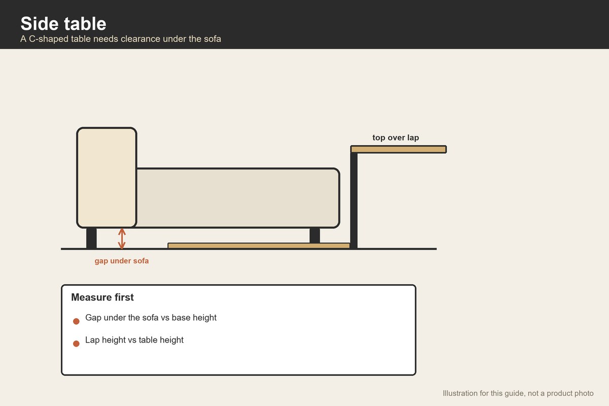This screenshot has width=609, height=406.
Task: Click the "Measure first" heading
Action: pos(103,297)
